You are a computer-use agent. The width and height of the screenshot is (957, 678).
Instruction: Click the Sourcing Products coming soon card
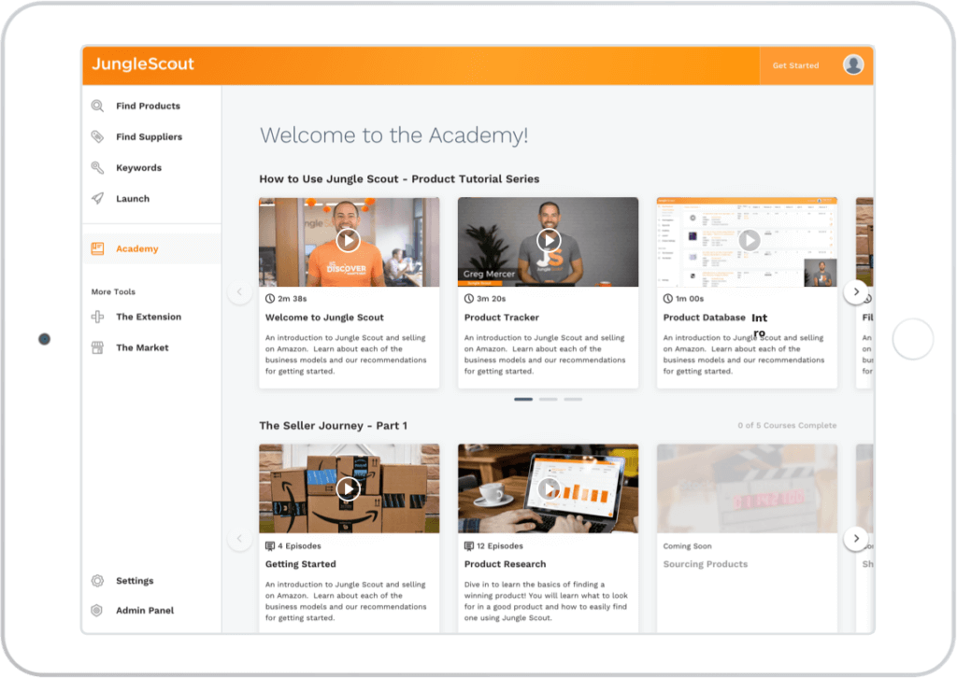(x=747, y=538)
